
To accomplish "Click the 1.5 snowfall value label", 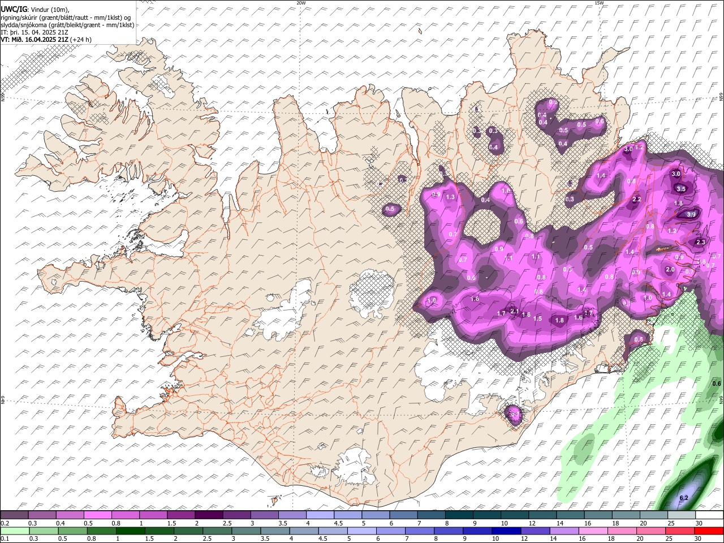I will pos(538,319).
